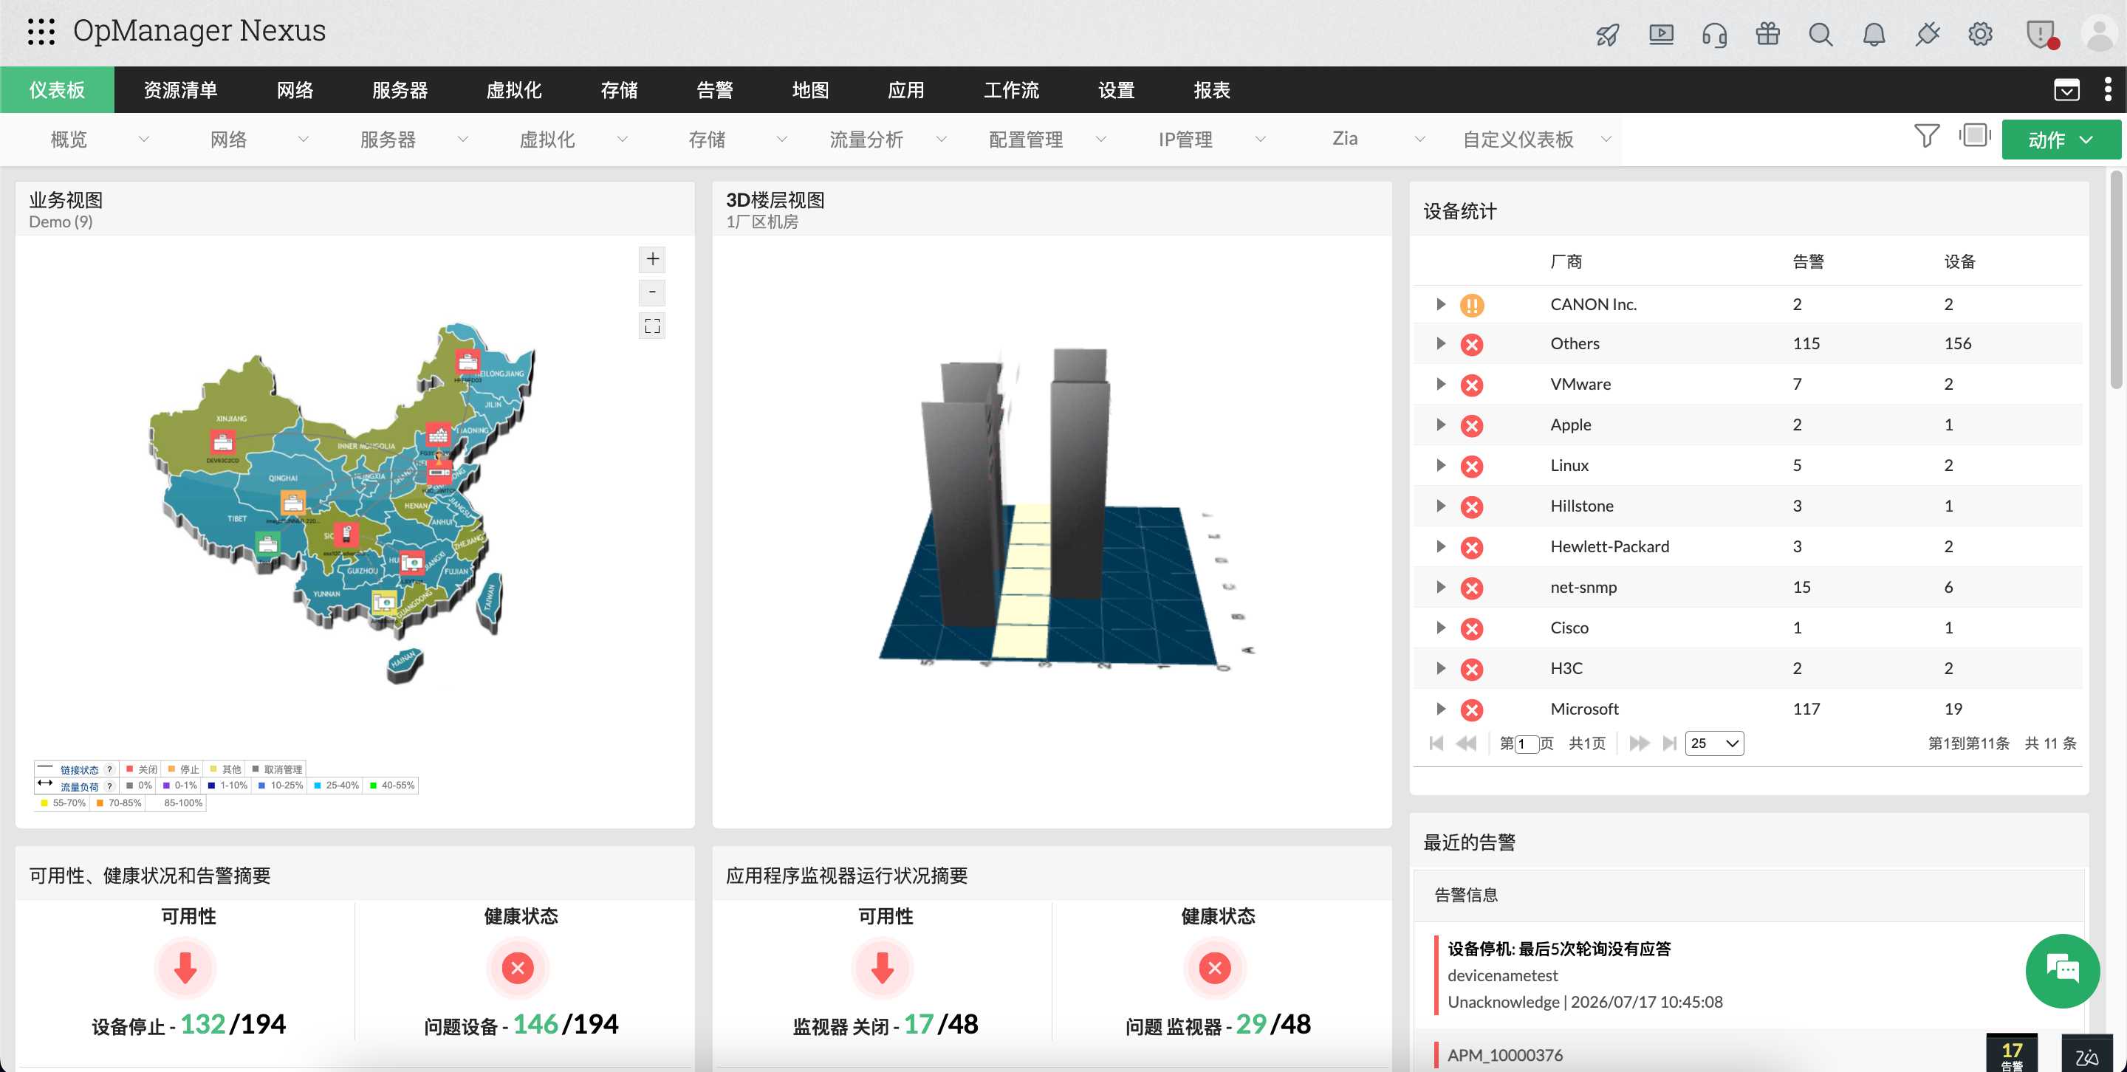Click the mail dropdown icon in nav bar
The image size is (2127, 1072).
[2066, 90]
